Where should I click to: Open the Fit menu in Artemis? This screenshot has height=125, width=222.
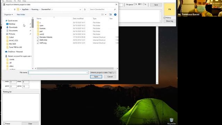click(x=15, y=1)
